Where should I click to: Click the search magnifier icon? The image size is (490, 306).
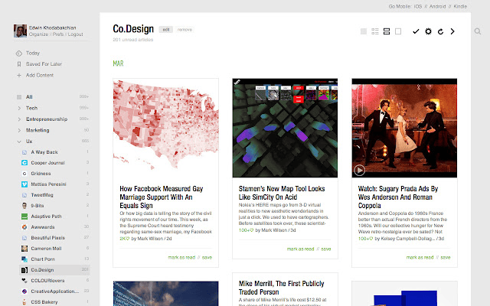(479, 31)
